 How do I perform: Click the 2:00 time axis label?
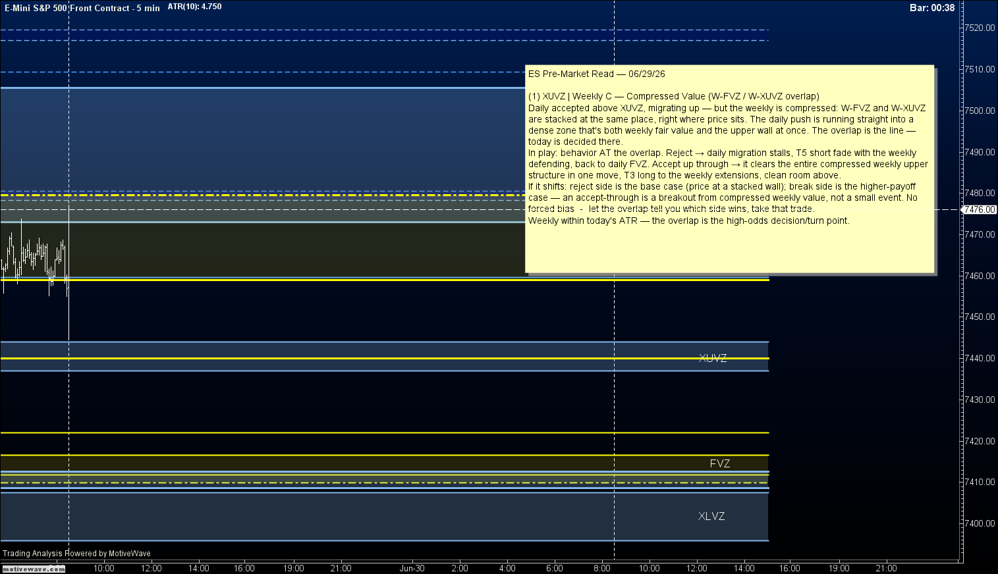tap(460, 568)
